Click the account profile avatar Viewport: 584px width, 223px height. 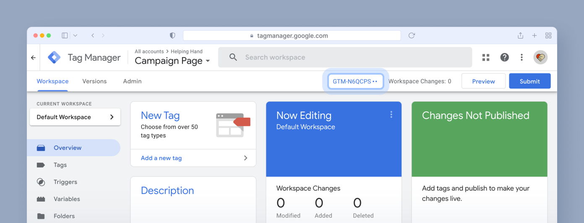click(540, 57)
